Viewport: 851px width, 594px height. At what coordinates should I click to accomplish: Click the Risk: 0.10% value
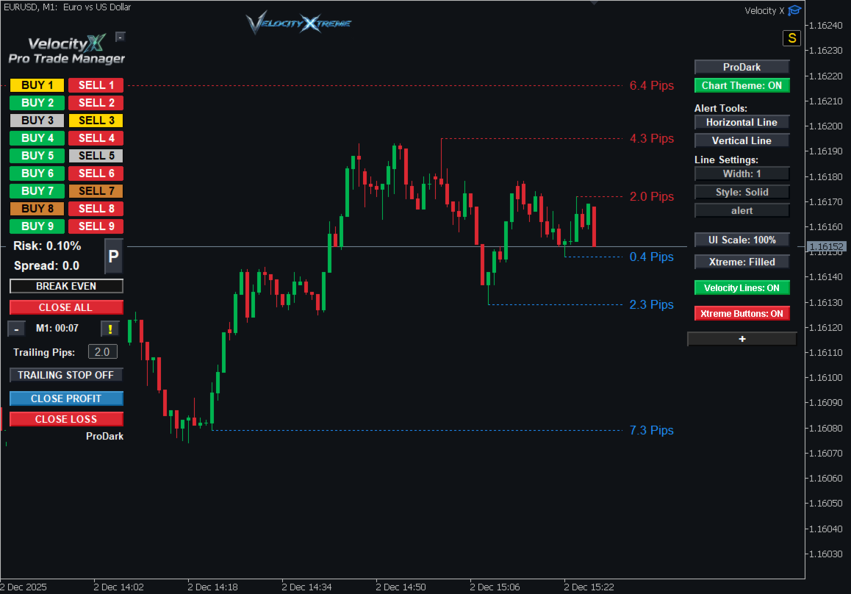click(47, 246)
